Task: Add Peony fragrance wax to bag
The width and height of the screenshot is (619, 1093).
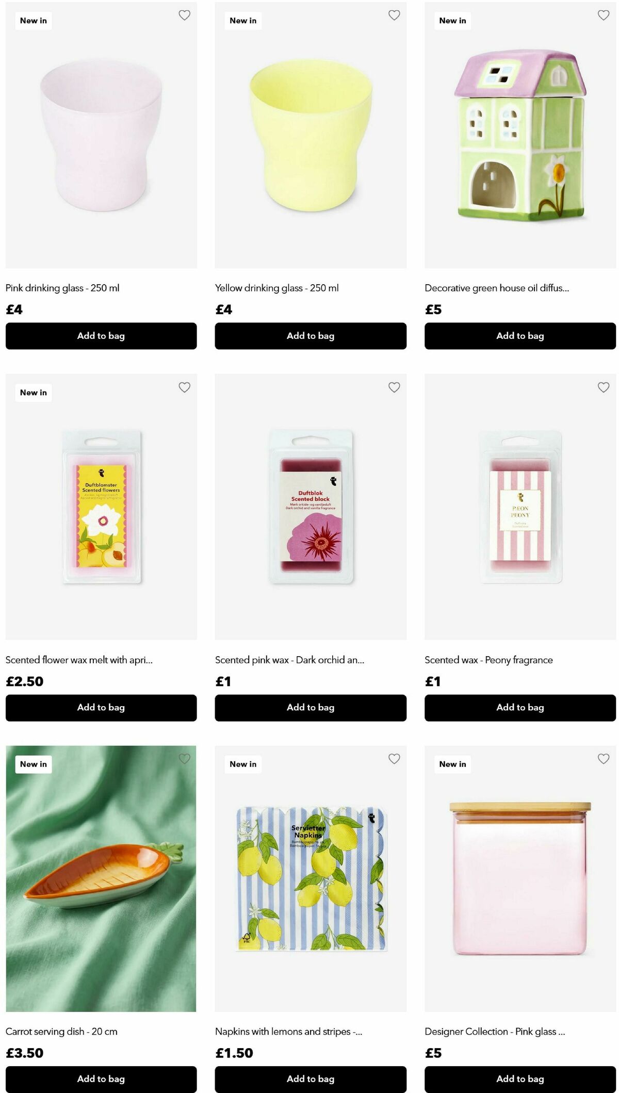Action: [520, 708]
